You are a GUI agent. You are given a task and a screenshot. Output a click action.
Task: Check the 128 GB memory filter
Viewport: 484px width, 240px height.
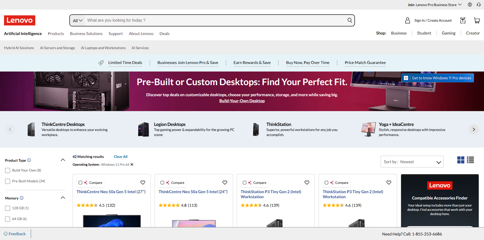[x=8, y=208]
